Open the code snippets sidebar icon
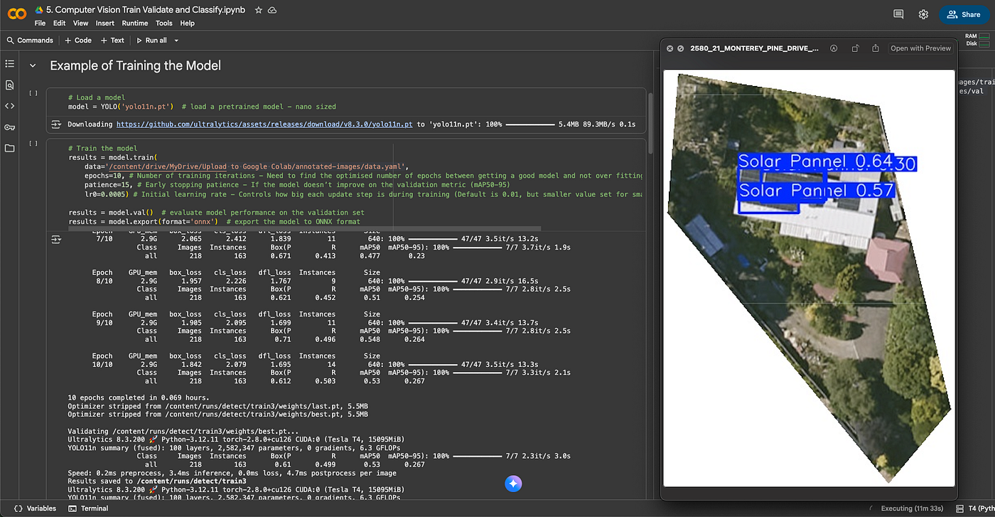Image resolution: width=995 pixels, height=517 pixels. pyautogui.click(x=9, y=106)
